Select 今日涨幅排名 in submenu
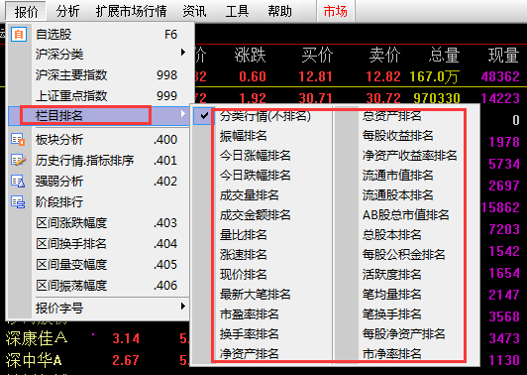Screen dimensions: 527x375 pyautogui.click(x=256, y=156)
